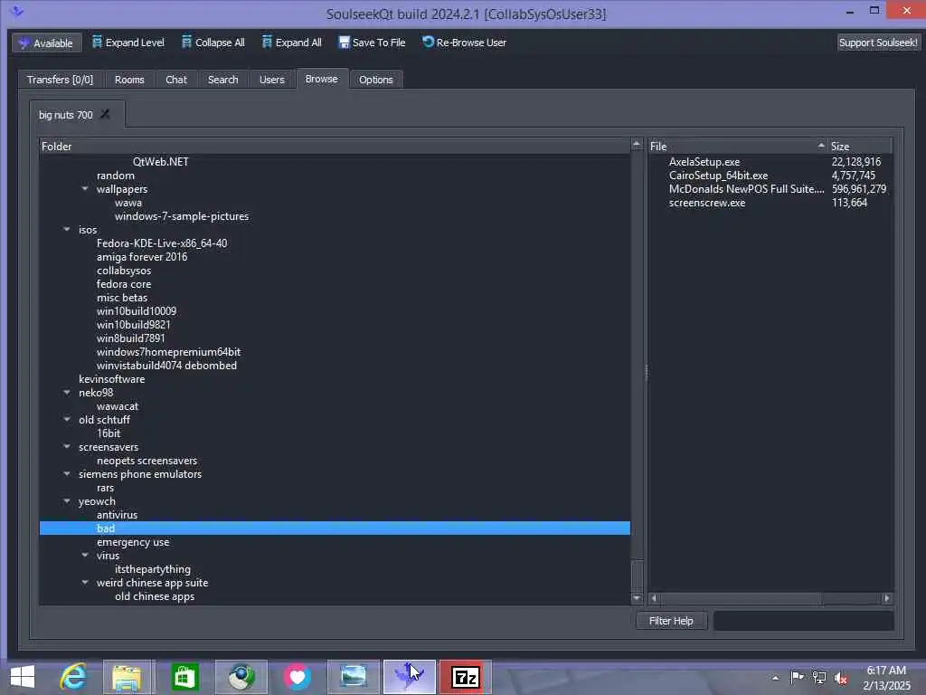The height and width of the screenshot is (695, 926).
Task: Select the antivirus folder
Action: click(x=117, y=515)
